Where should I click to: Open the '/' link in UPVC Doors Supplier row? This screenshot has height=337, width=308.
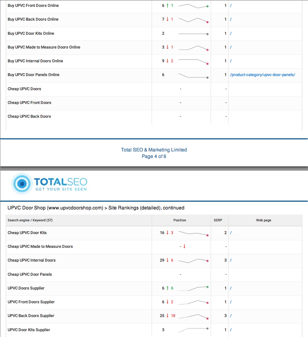pyautogui.click(x=231, y=288)
